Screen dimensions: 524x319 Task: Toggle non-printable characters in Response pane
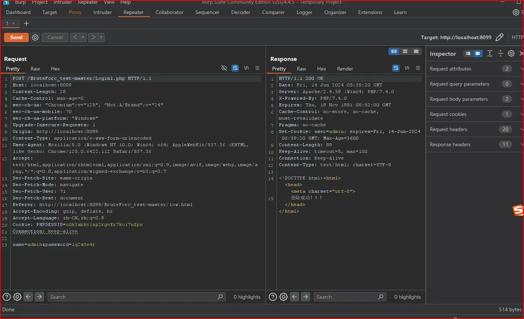click(x=407, y=68)
